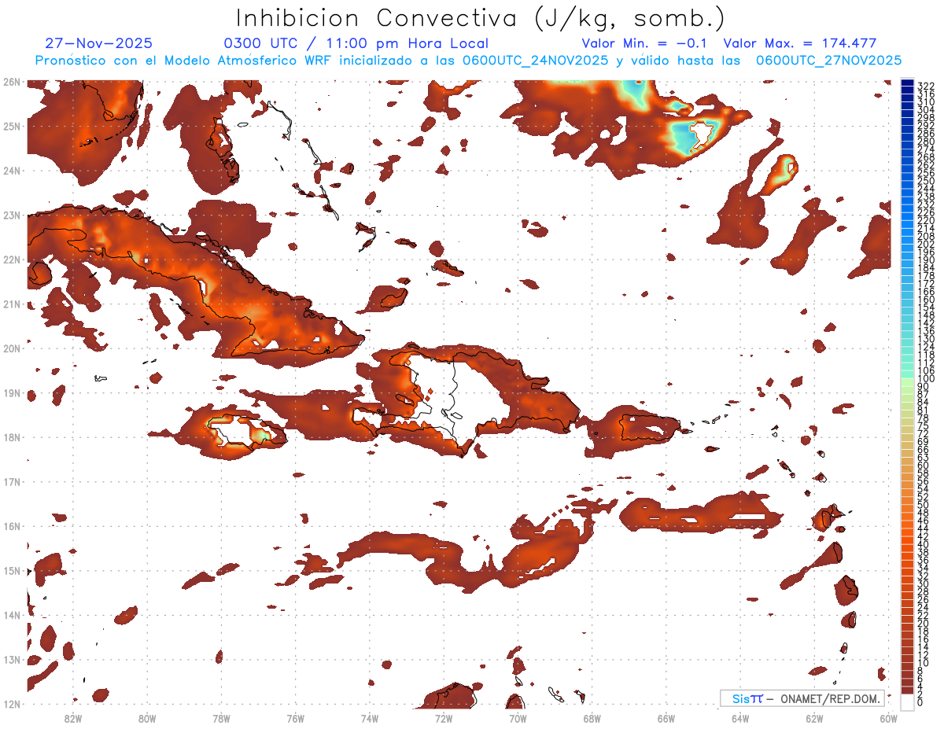Click '0600UTC_27NOV2025' valid-until time
Screen dimensions: 944x729
tap(828, 61)
